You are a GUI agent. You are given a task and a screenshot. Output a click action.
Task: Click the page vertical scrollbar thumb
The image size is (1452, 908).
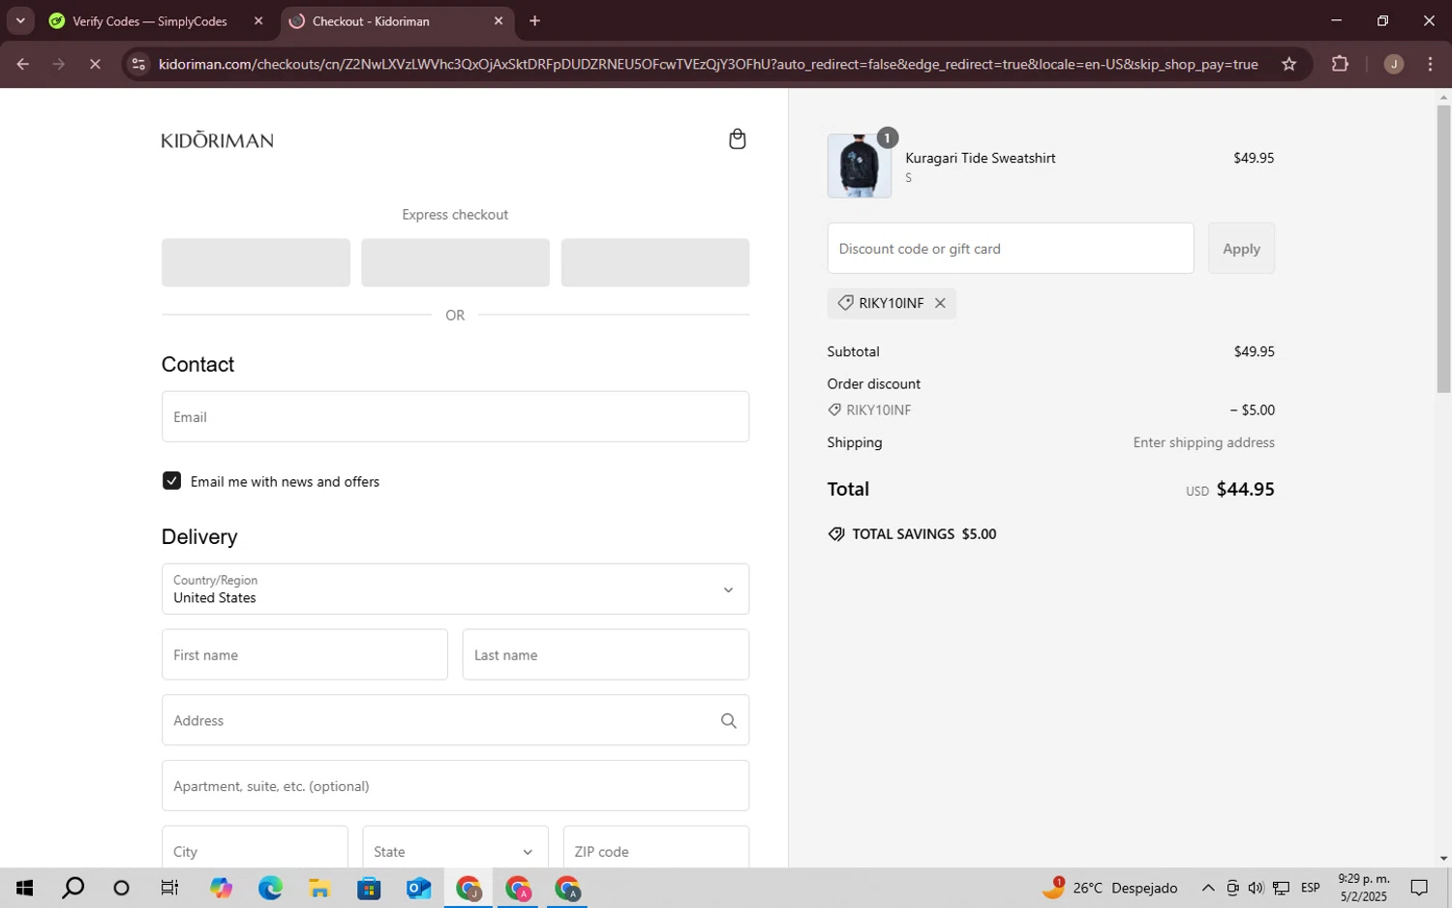(1443, 249)
